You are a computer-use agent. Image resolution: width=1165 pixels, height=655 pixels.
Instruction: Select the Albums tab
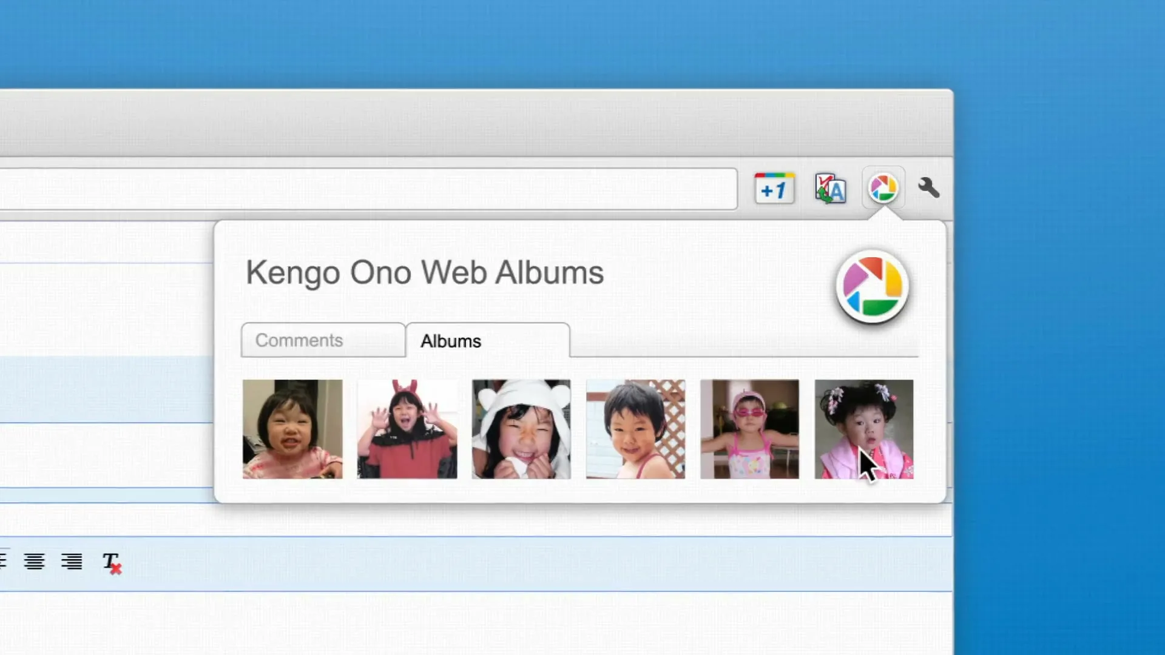(488, 341)
